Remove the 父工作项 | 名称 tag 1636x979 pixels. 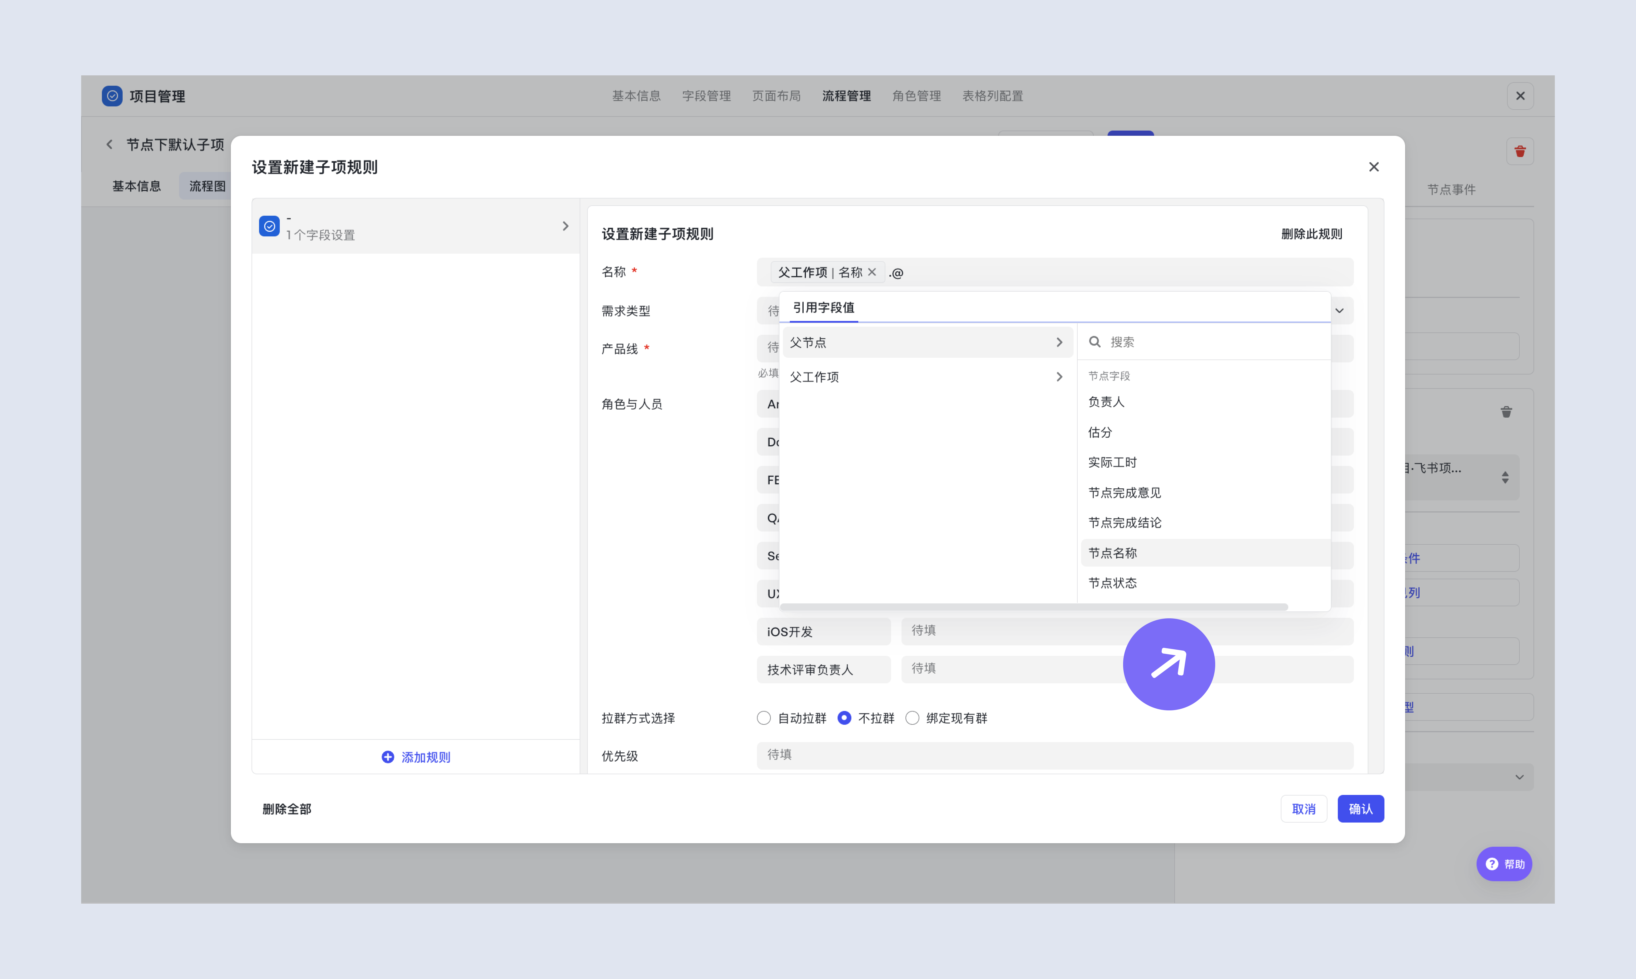coord(872,272)
